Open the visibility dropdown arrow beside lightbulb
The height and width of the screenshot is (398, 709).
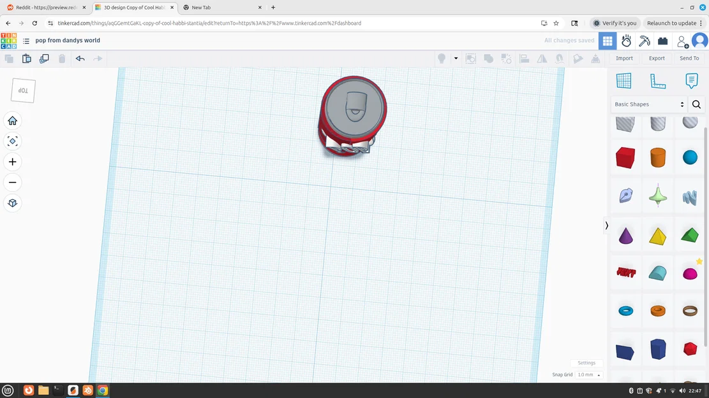(x=456, y=58)
